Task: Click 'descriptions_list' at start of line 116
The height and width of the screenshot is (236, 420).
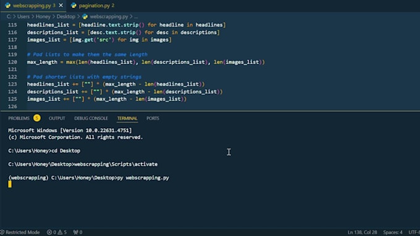Action: click(x=52, y=32)
